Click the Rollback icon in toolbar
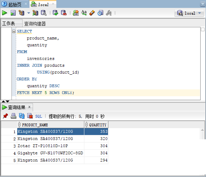 click(64, 13)
